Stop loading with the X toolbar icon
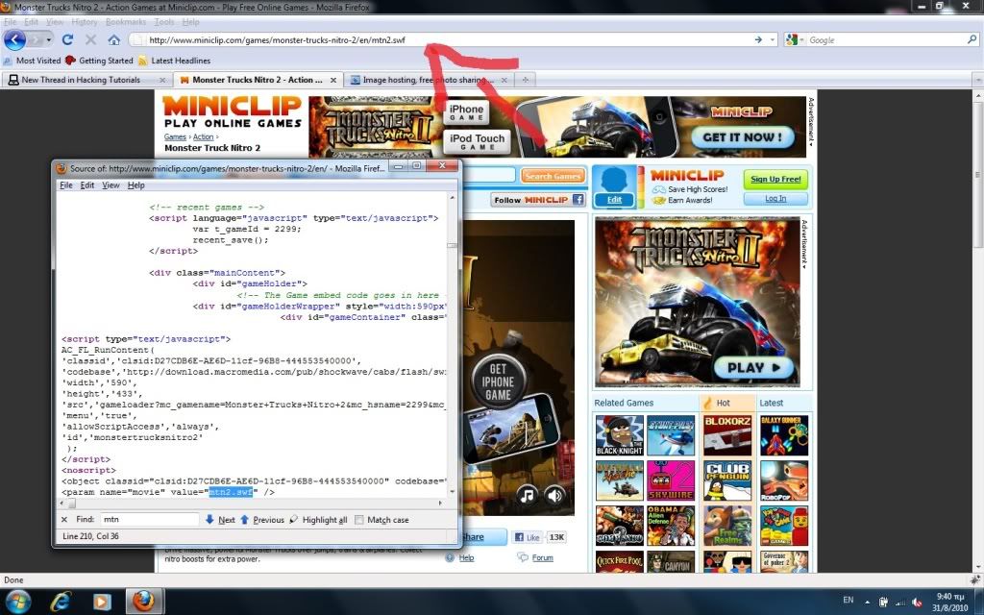This screenshot has height=615, width=984. coord(90,39)
